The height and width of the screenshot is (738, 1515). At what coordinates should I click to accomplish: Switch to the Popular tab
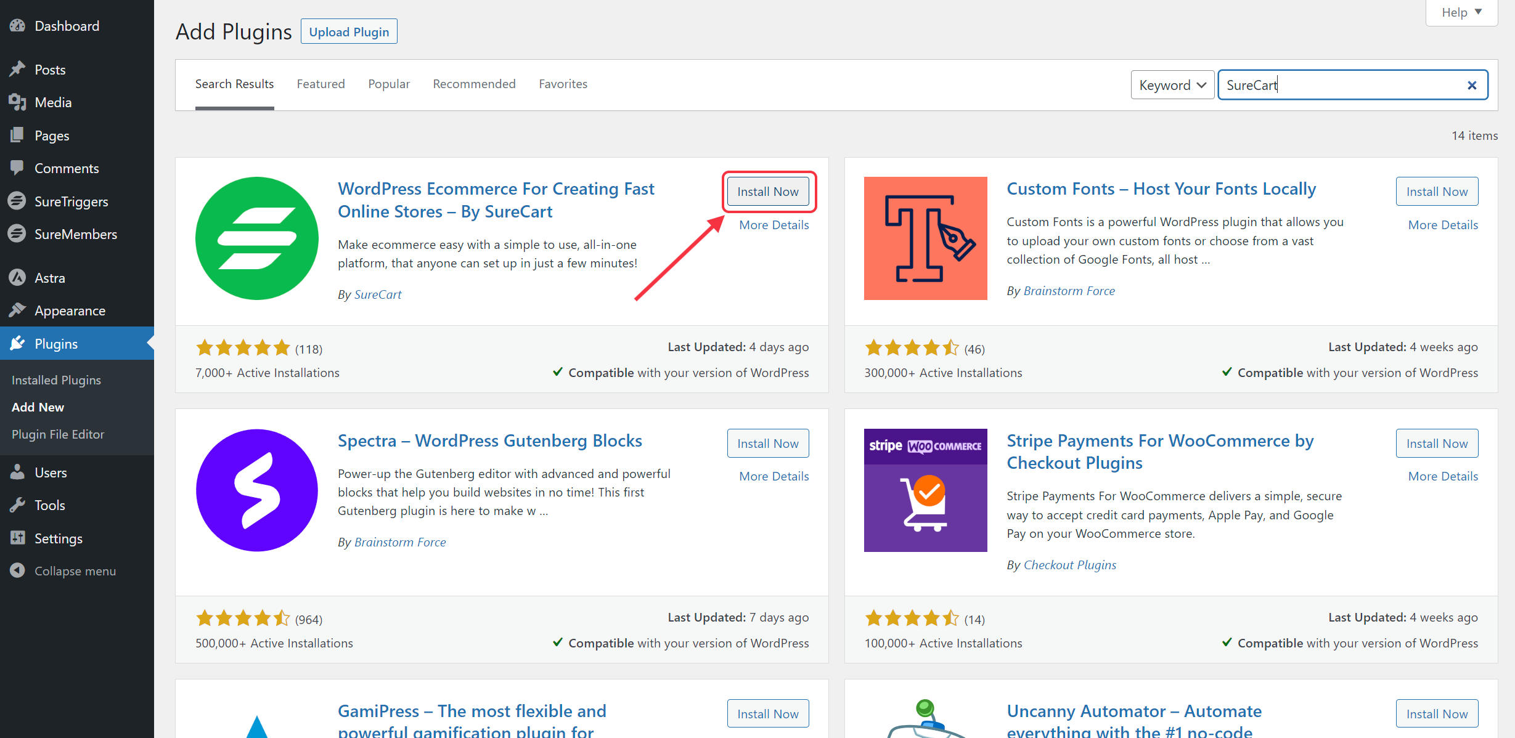(390, 84)
